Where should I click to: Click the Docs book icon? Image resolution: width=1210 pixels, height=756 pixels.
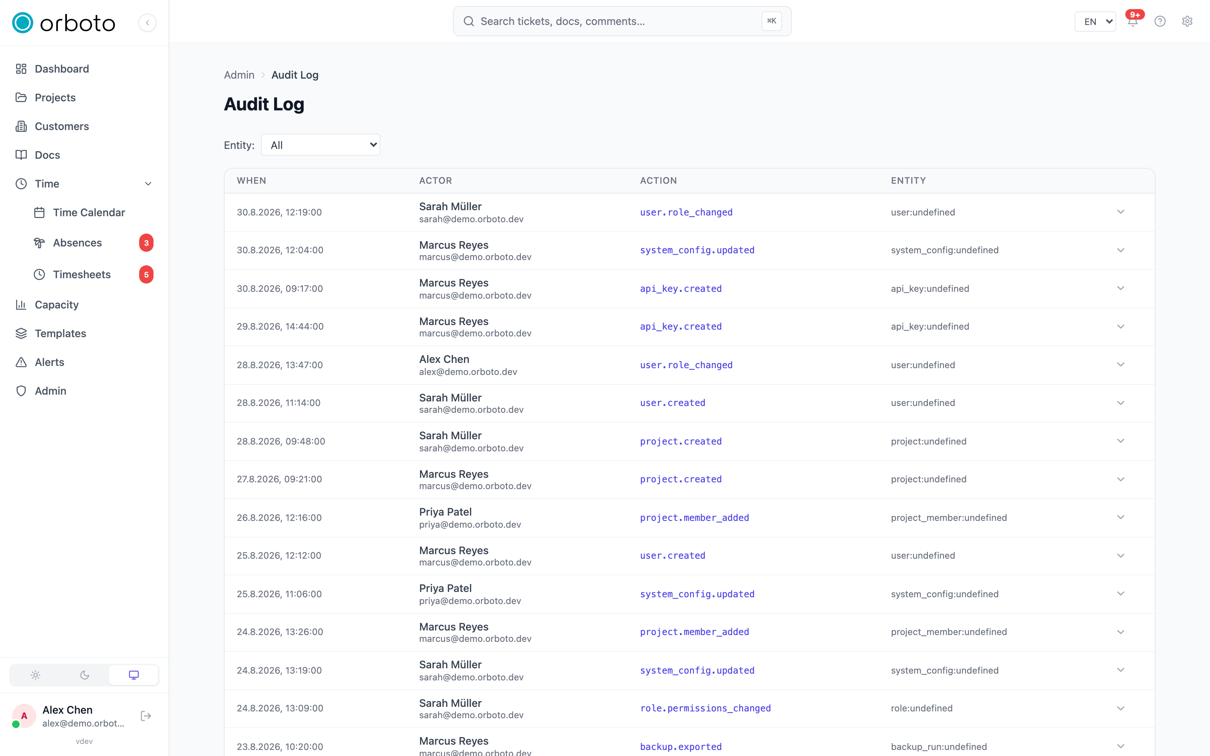pos(21,155)
